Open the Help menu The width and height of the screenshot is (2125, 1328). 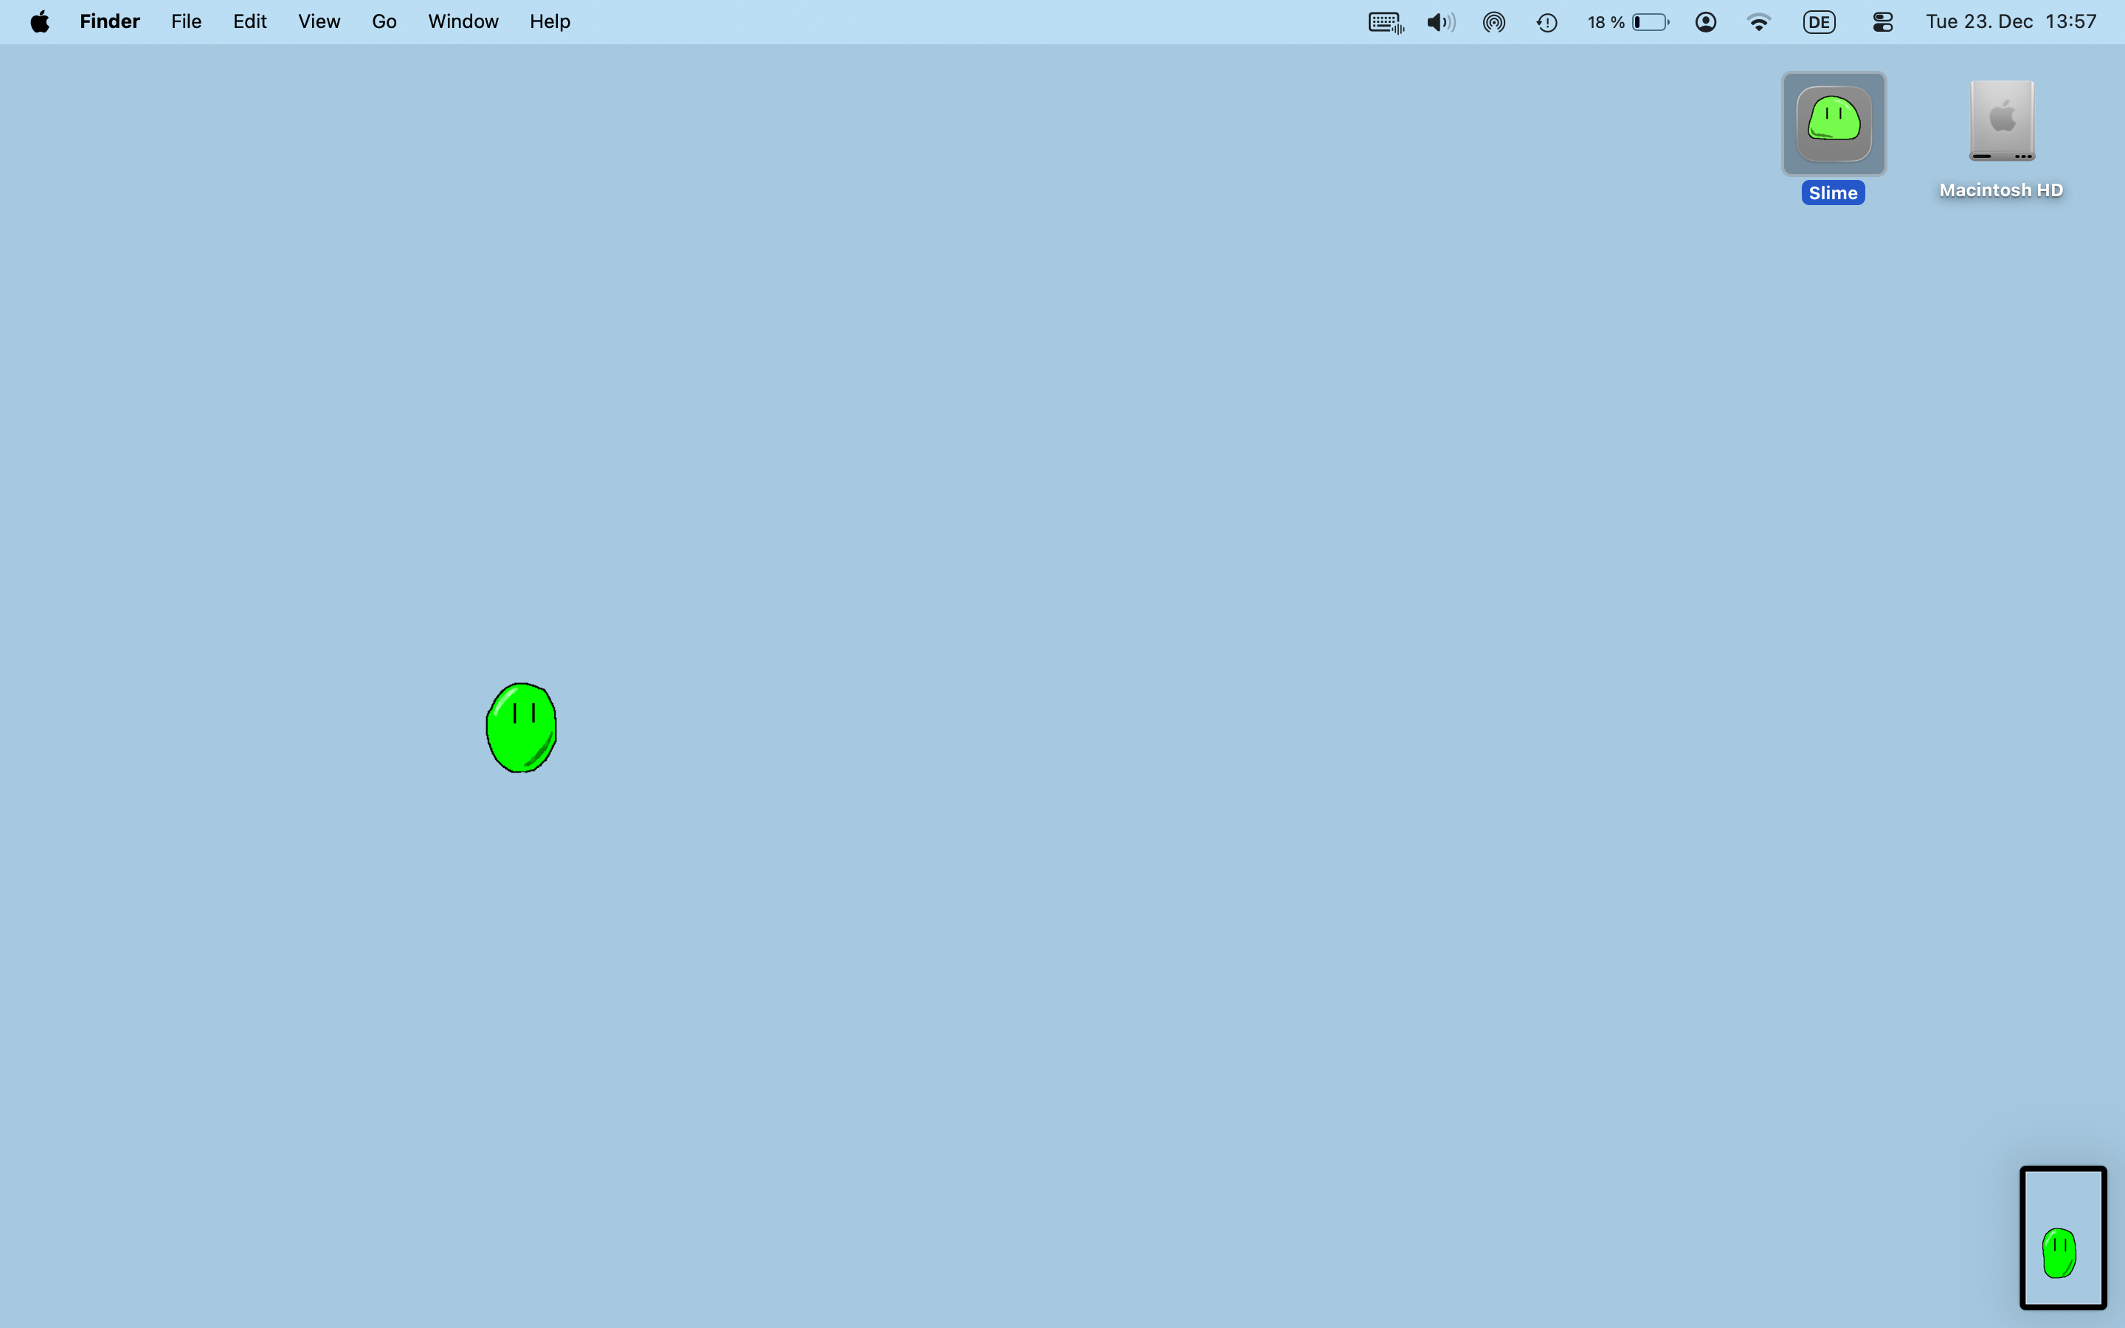click(x=550, y=22)
